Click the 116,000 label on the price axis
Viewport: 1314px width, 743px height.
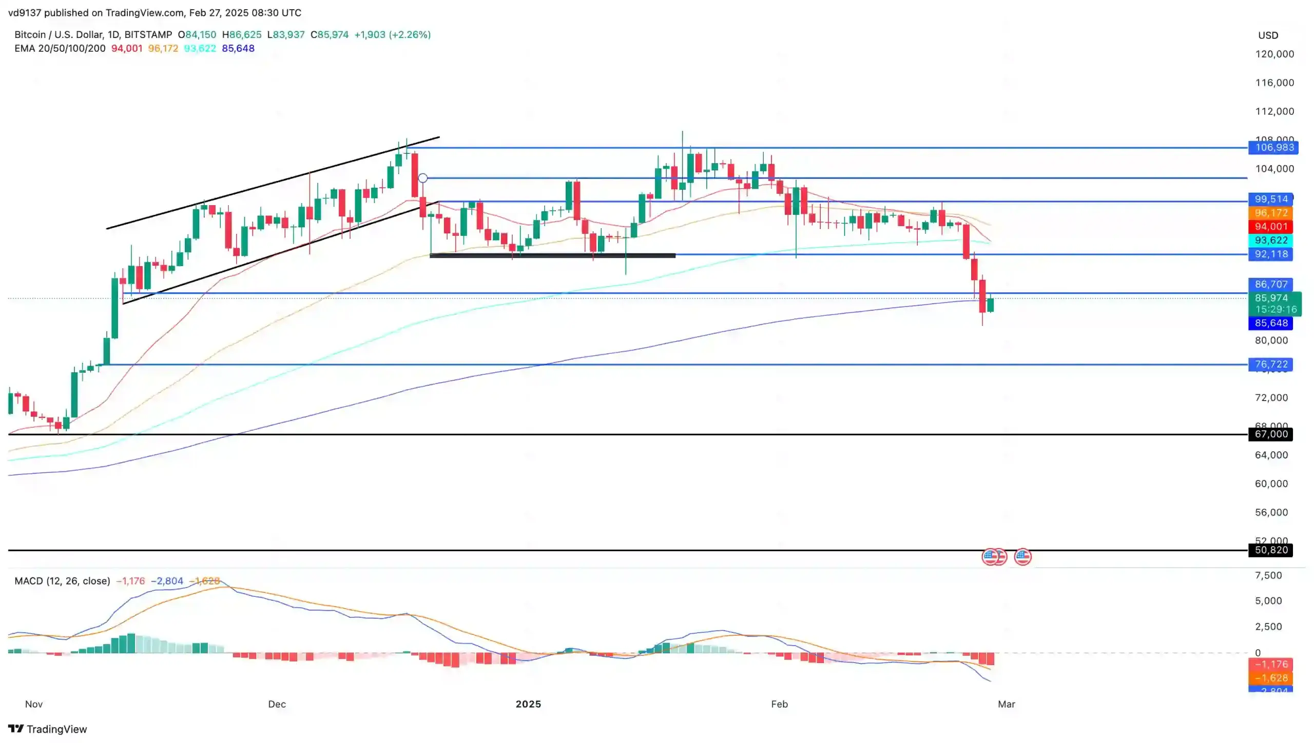tap(1274, 83)
